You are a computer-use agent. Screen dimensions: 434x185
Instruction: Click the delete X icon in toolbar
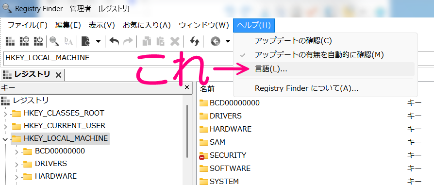pyautogui.click(x=175, y=42)
